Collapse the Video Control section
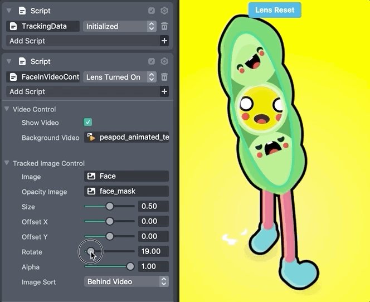The image size is (370, 302). (x=7, y=109)
